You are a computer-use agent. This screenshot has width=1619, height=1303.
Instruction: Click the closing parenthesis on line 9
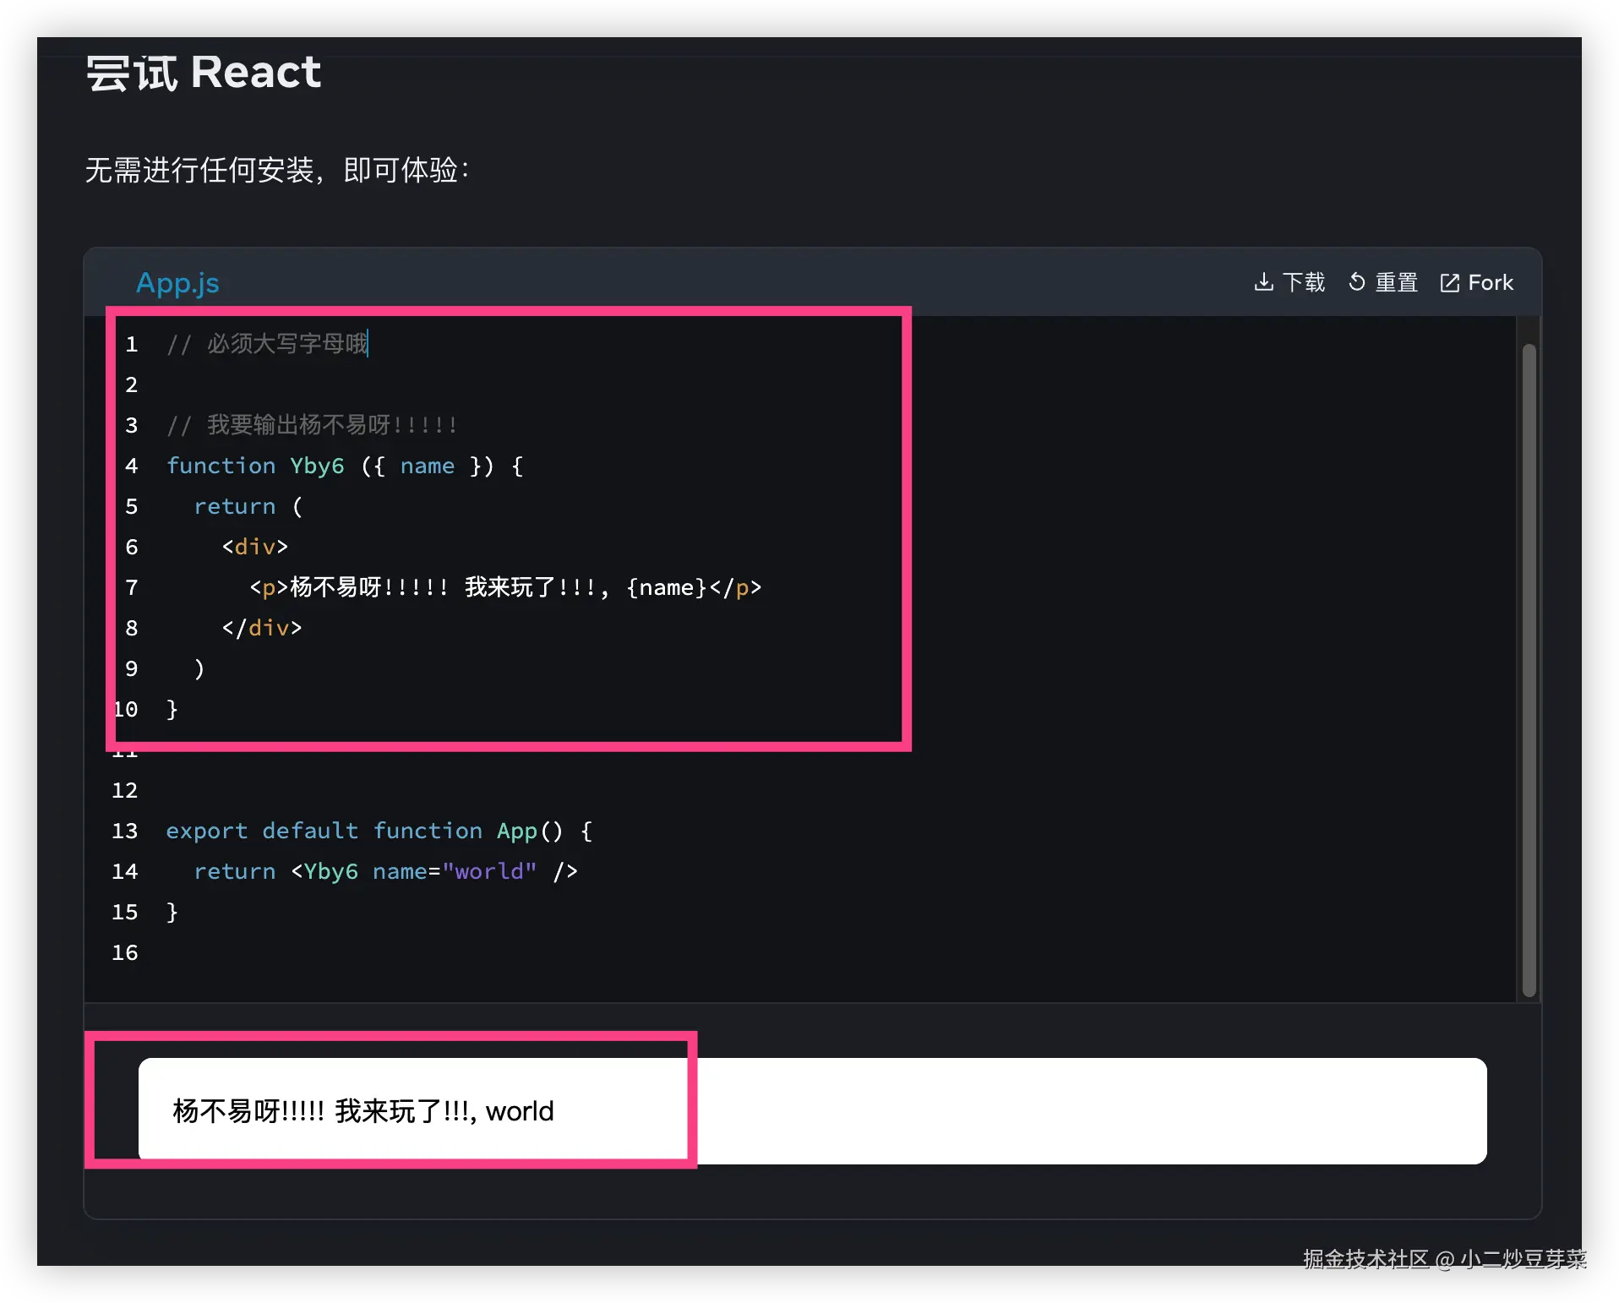tap(199, 668)
